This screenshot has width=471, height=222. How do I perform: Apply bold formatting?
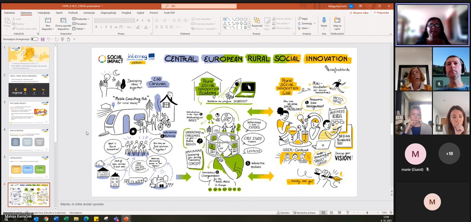[x=96, y=27]
